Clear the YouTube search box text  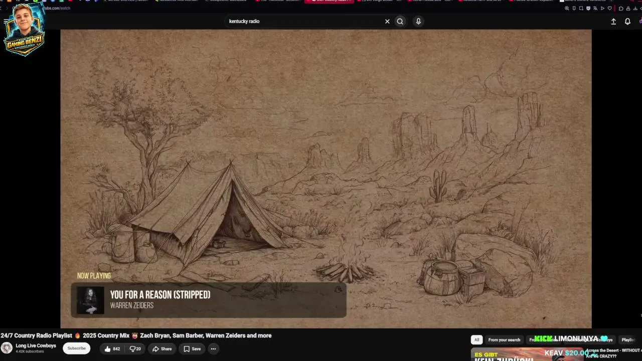pyautogui.click(x=387, y=21)
